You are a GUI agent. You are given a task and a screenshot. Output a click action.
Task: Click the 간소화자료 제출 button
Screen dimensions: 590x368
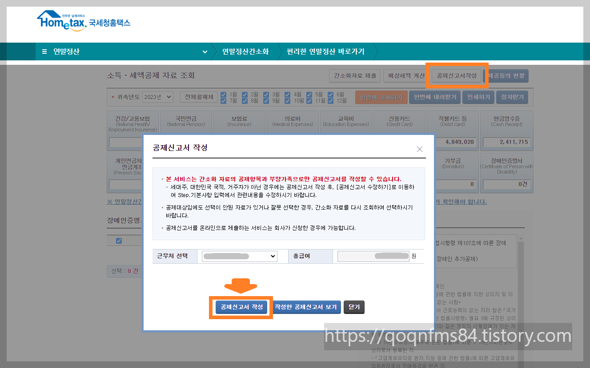[x=355, y=76]
